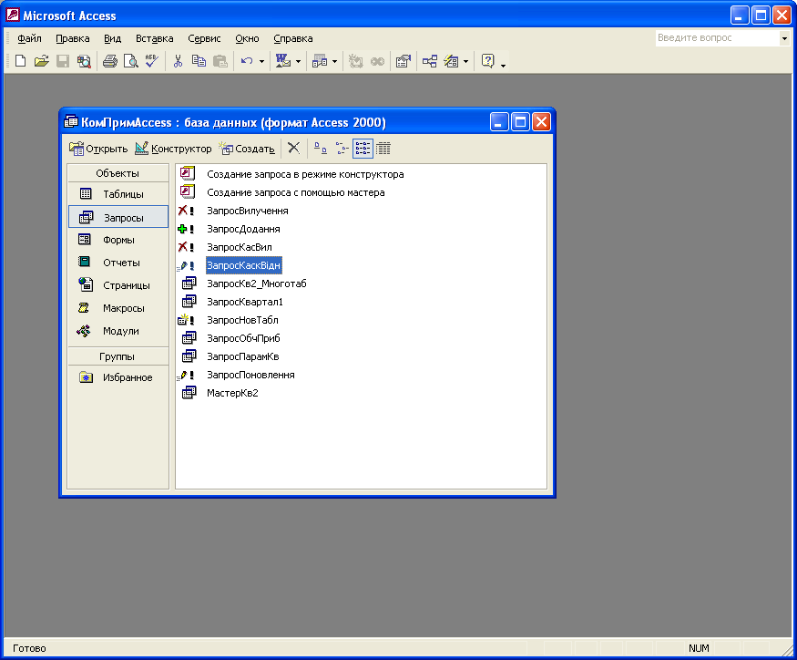The image size is (797, 660).
Task: Select the ЗапросКв2_Многотаб query
Action: pos(256,284)
